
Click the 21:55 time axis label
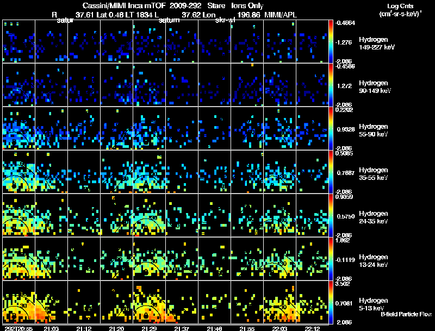(x=247, y=328)
